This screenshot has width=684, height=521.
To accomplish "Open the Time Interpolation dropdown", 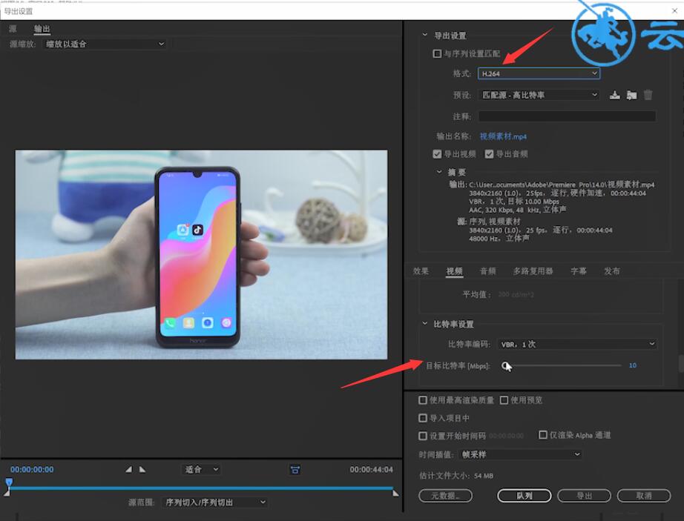I will [520, 454].
